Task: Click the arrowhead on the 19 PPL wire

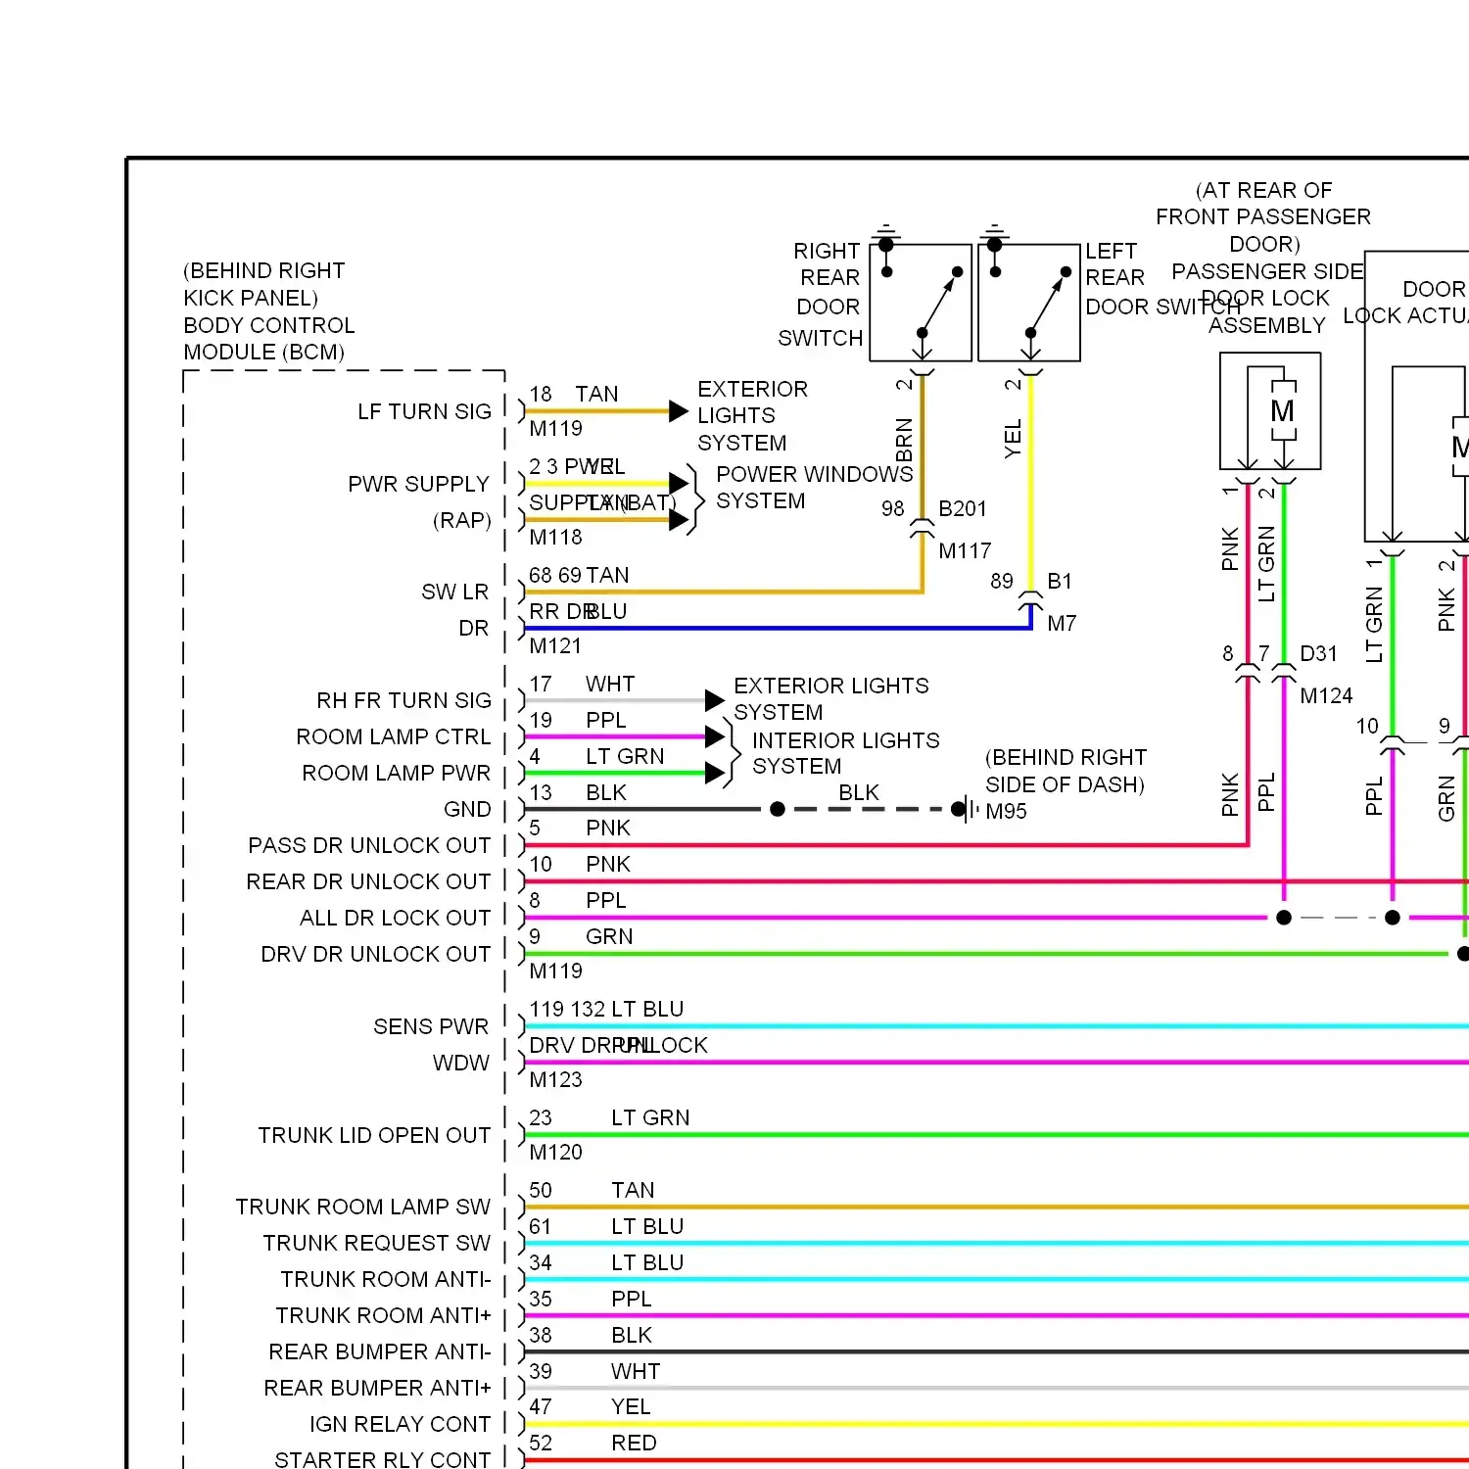Action: click(715, 736)
